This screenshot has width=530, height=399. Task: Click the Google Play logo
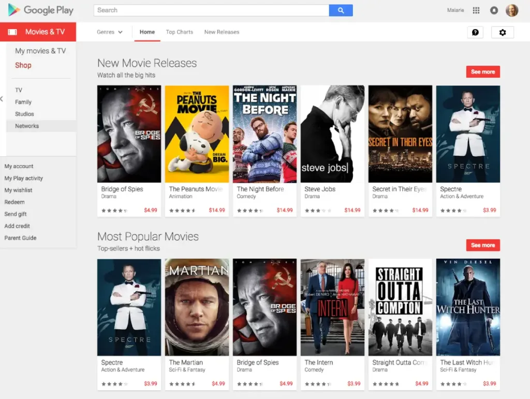40,10
